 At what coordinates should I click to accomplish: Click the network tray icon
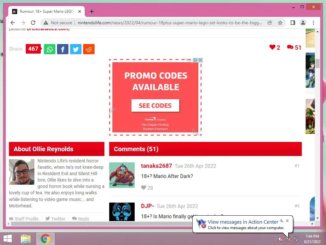296,239
